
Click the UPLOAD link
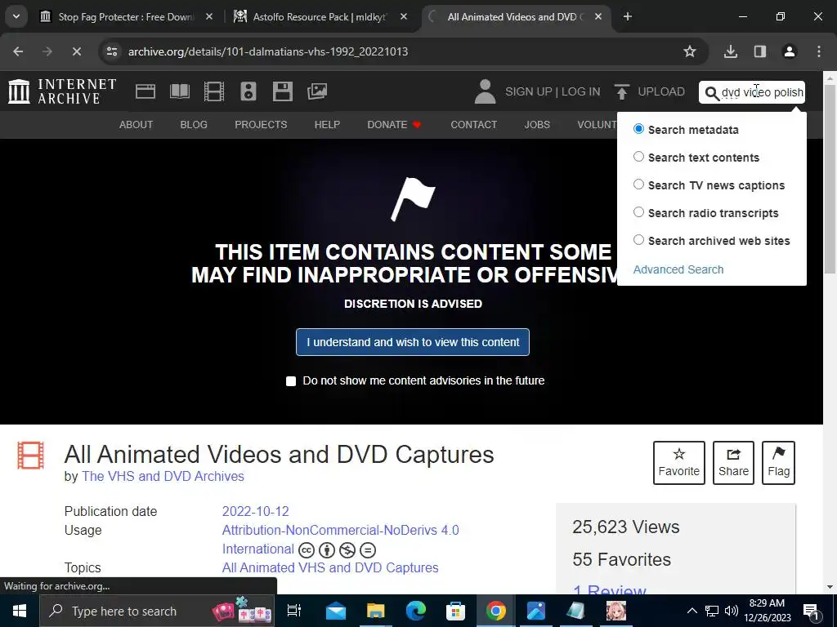click(x=661, y=91)
